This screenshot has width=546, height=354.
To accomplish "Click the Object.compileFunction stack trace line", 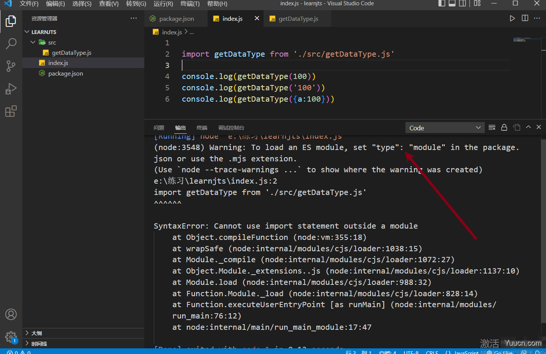I will click(x=269, y=237).
